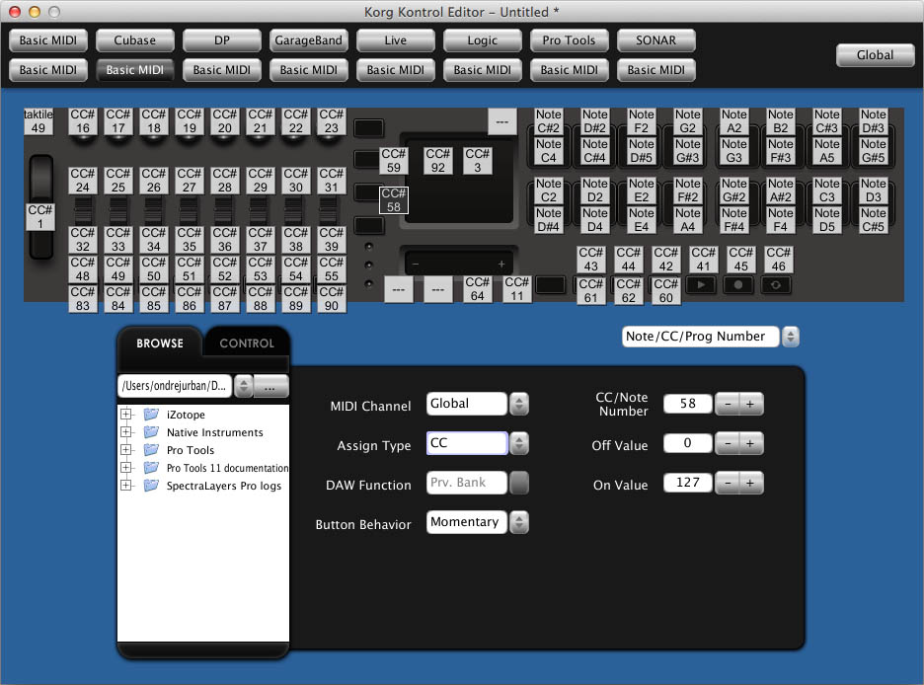
Task: Select the CC# 1 mod wheel control
Action: click(x=40, y=217)
